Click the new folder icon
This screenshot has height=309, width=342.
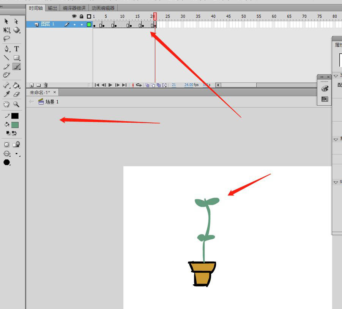(x=39, y=85)
